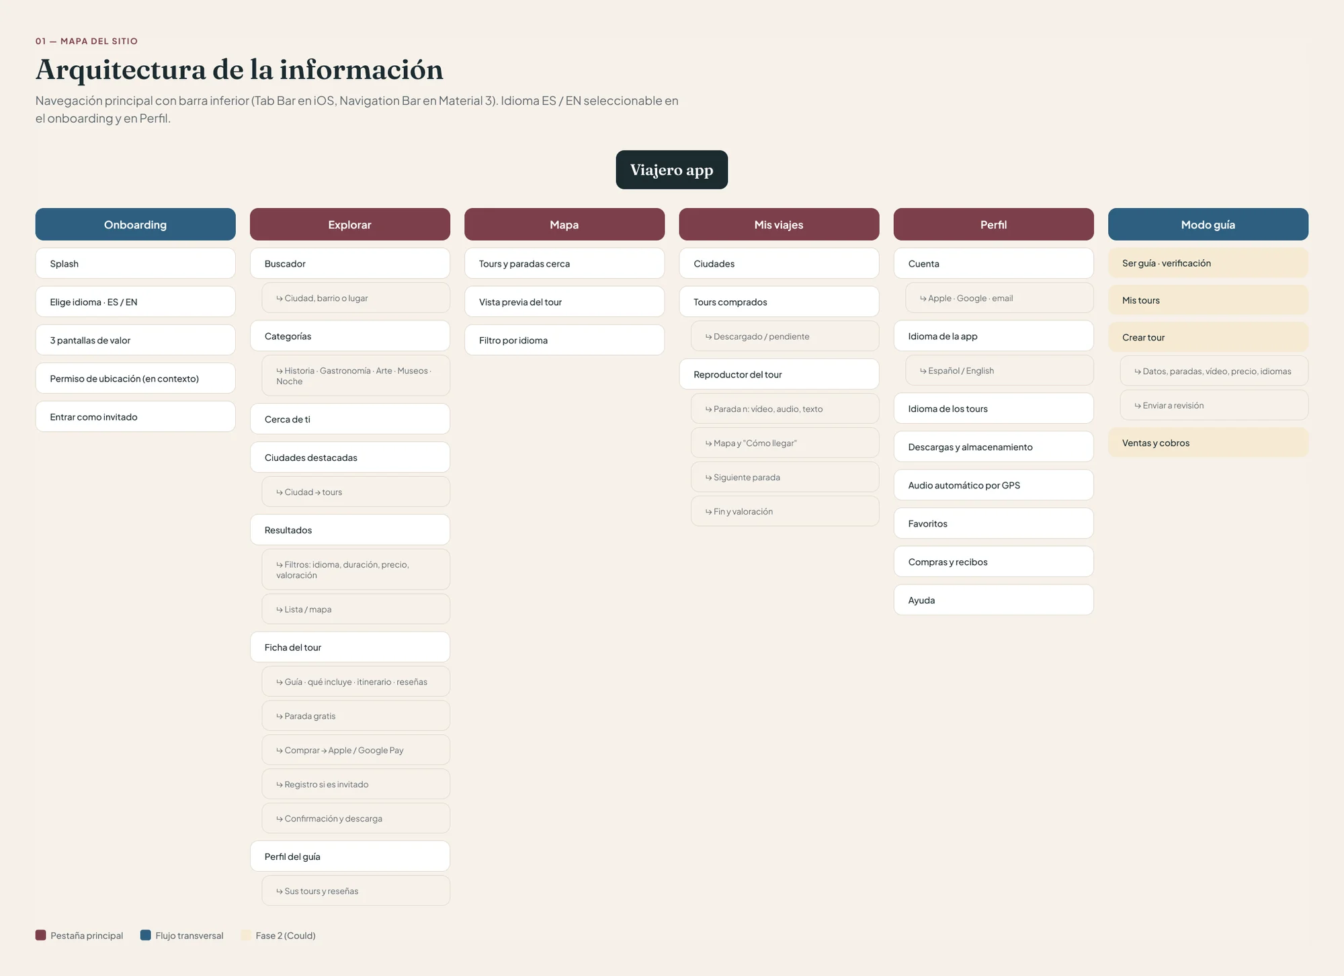Click the Buscador card
The height and width of the screenshot is (976, 1344).
349,263
